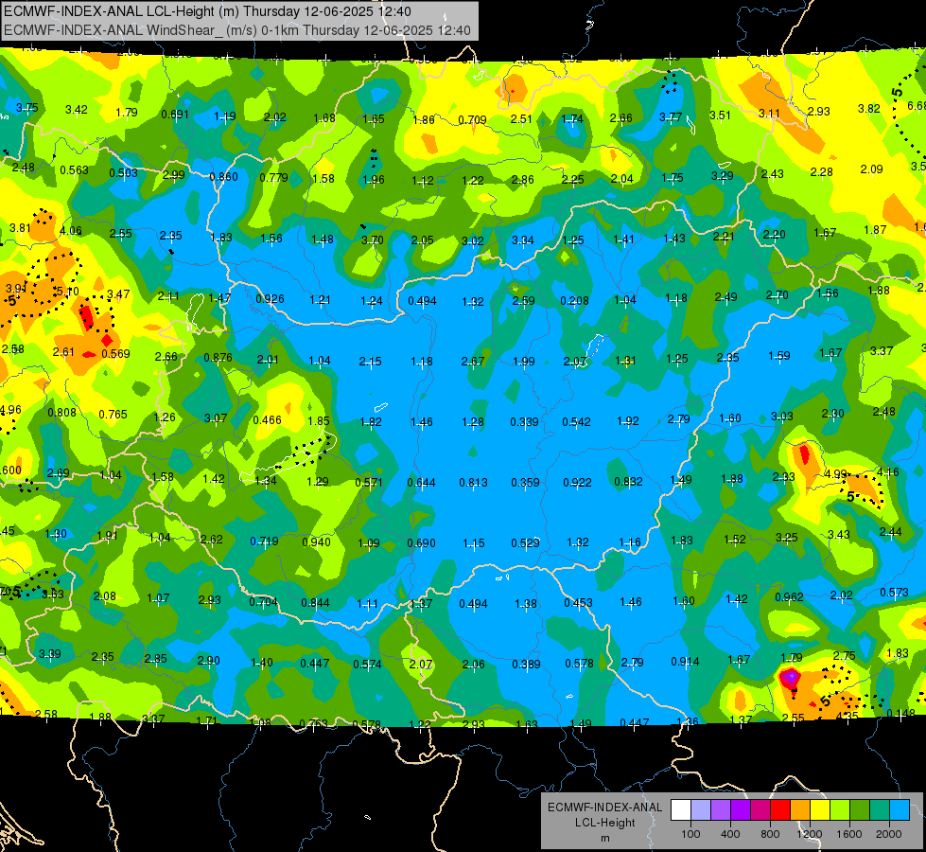The image size is (926, 852).
Task: Click the ECMWF-INDEX-ANAL label in the legend
Action: [x=604, y=808]
